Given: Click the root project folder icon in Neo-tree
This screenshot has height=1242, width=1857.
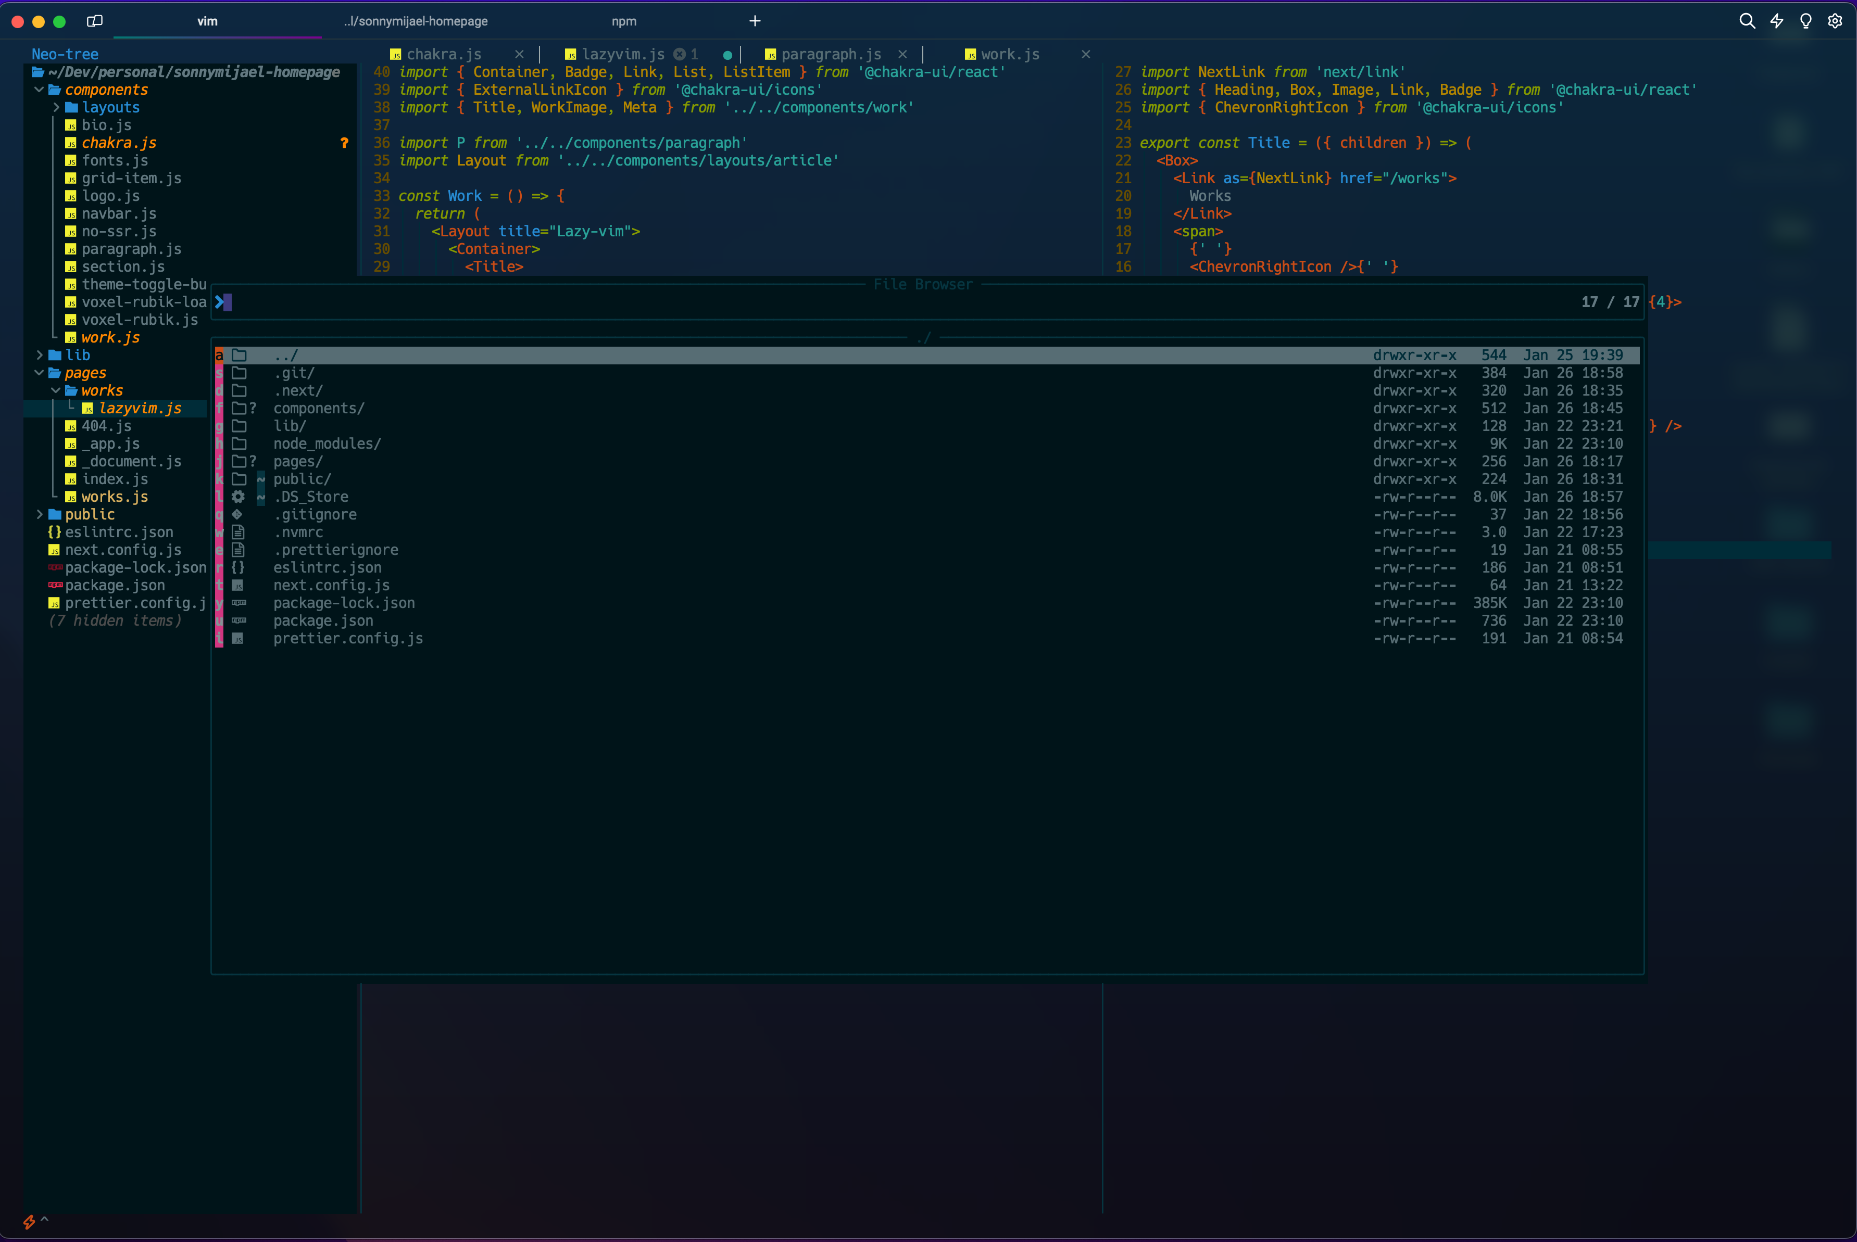Looking at the screenshot, I should 38,72.
